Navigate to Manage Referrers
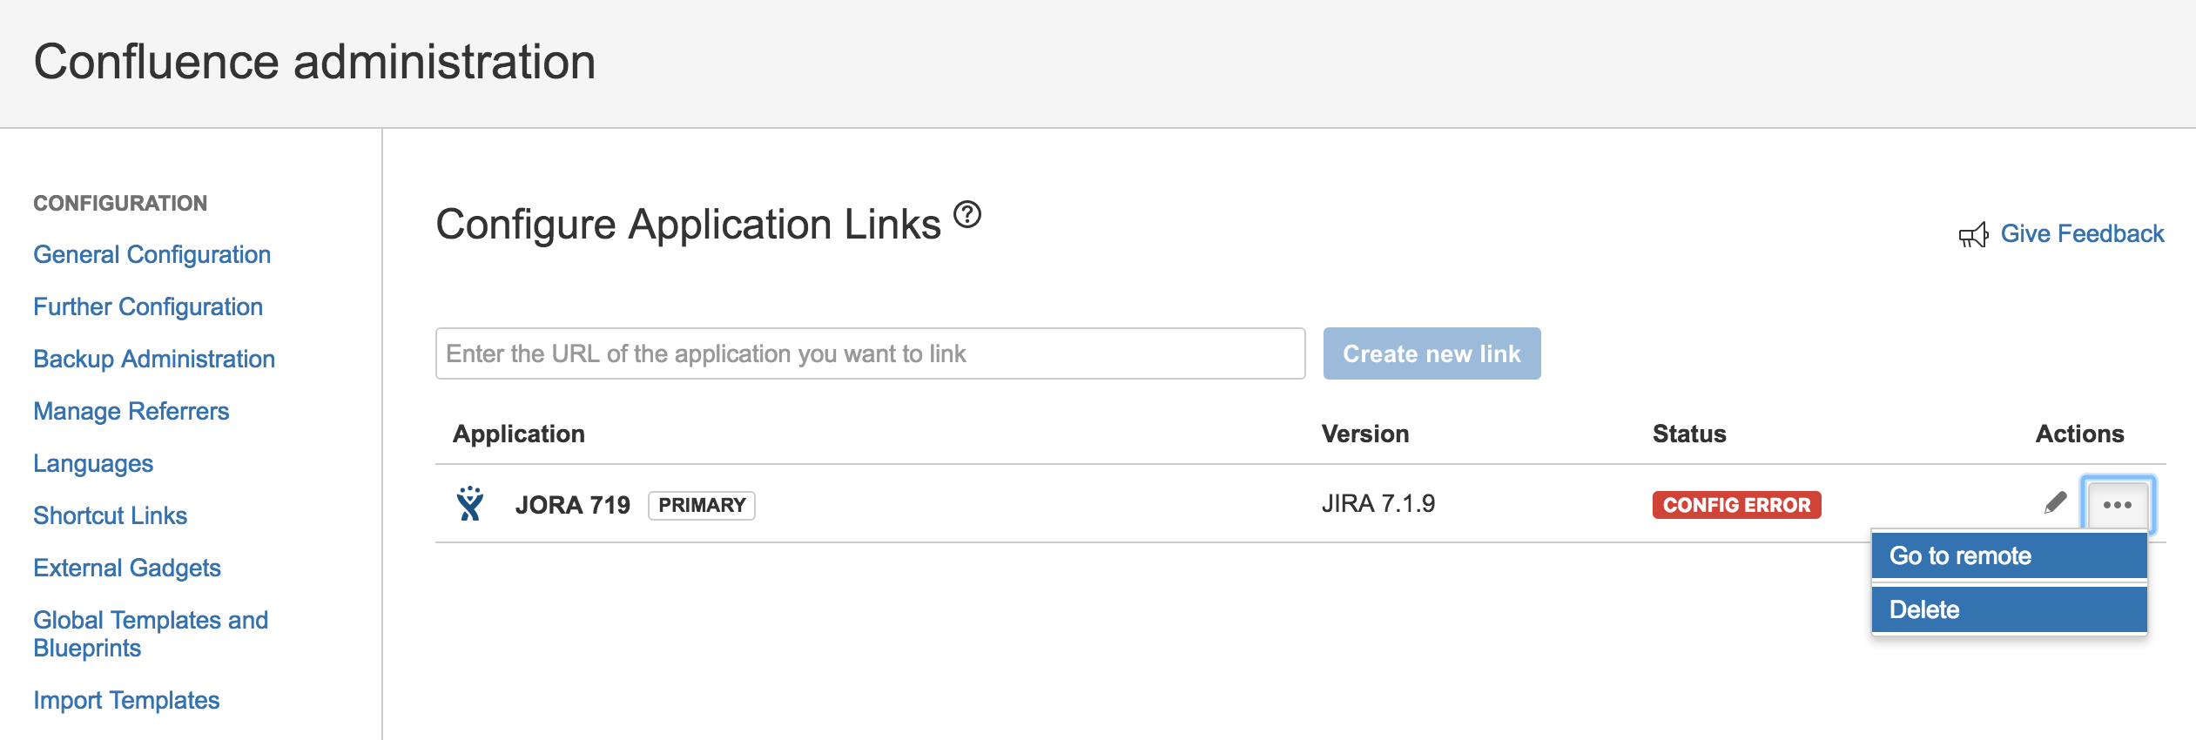The width and height of the screenshot is (2196, 740). click(131, 411)
